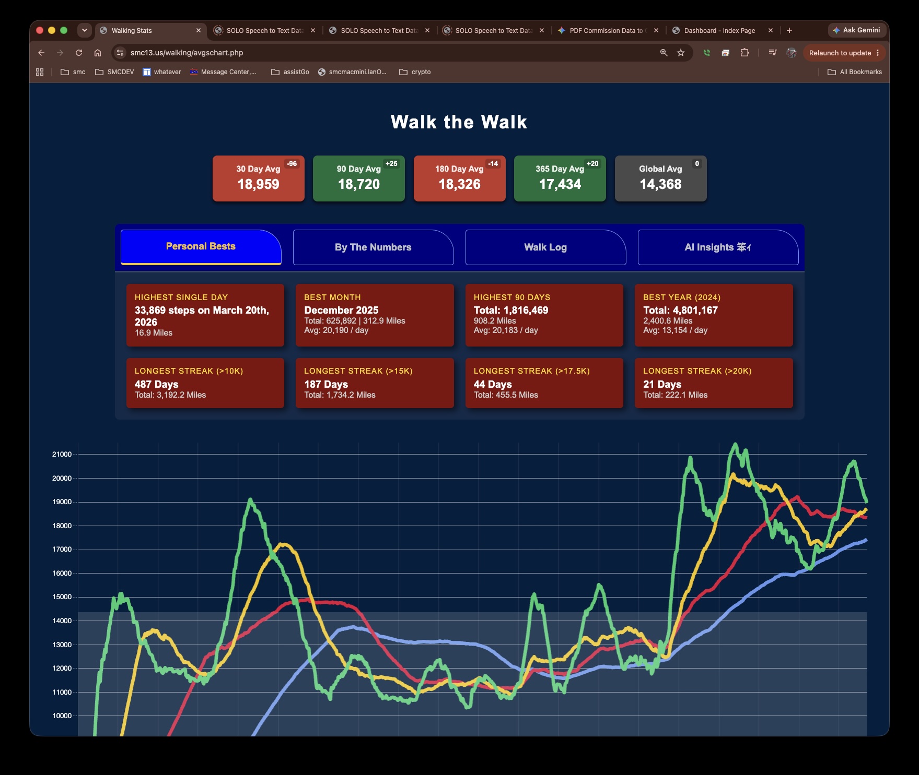
Task: Close the PDF Commission Data tab
Action: [656, 30]
